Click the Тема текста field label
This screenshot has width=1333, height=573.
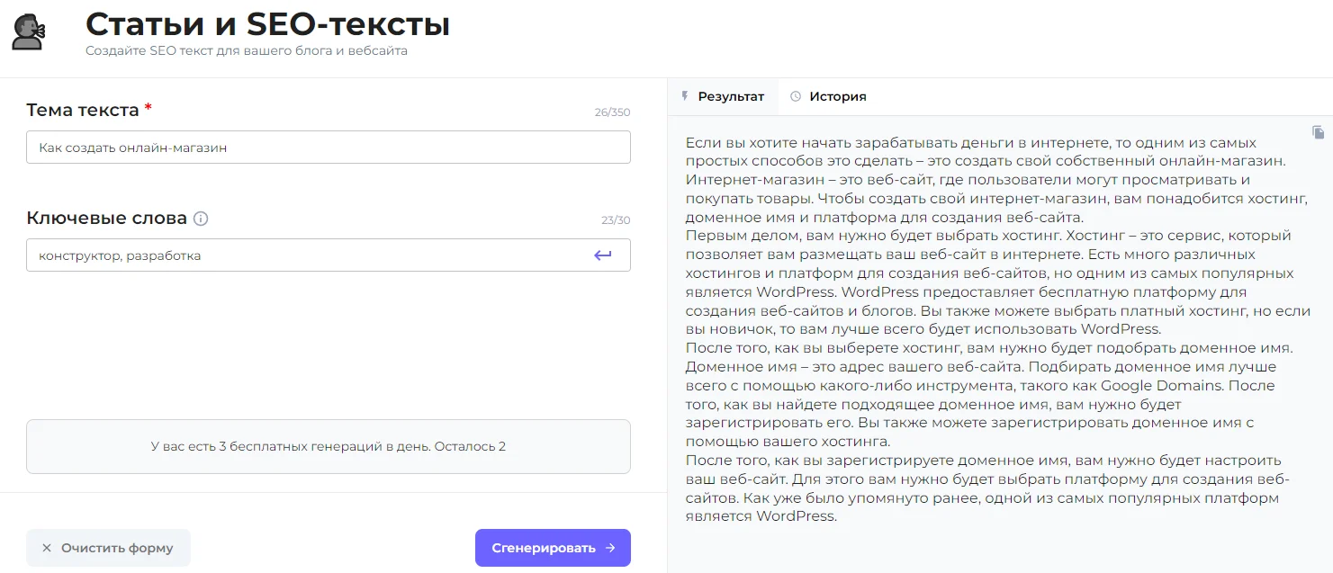[x=83, y=110]
